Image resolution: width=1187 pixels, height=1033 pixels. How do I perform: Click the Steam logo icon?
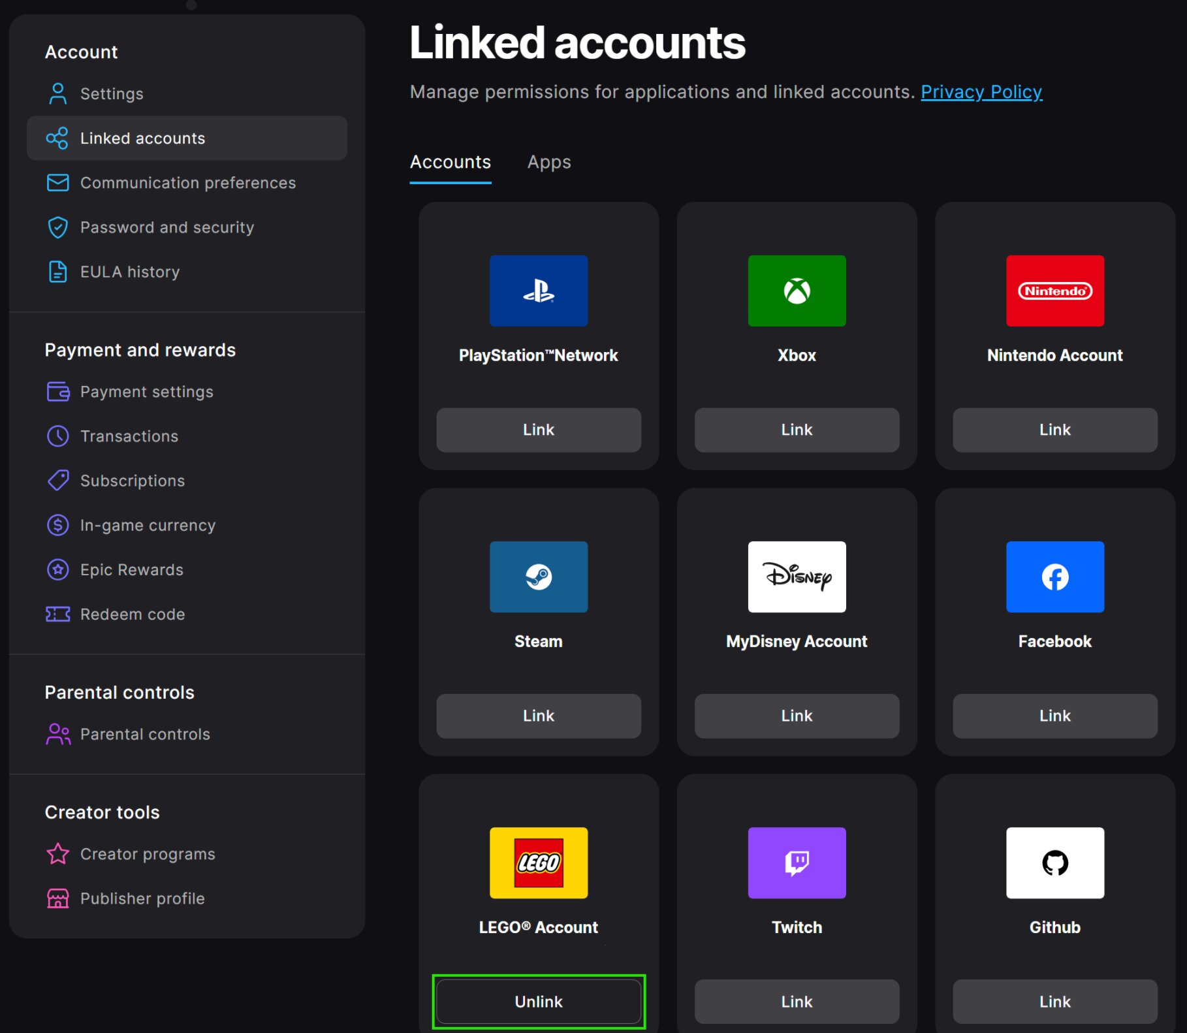pyautogui.click(x=539, y=577)
